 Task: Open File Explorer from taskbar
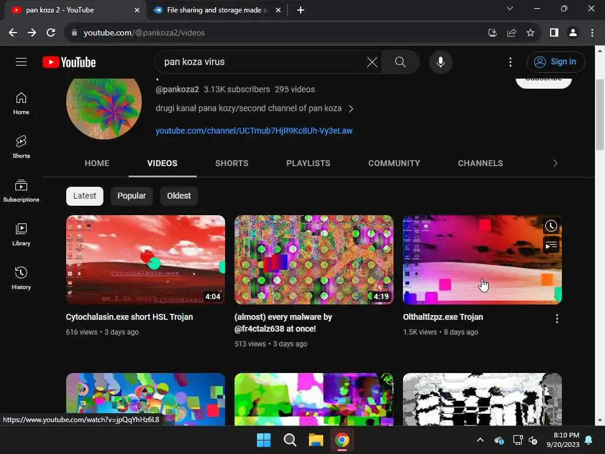[315, 440]
